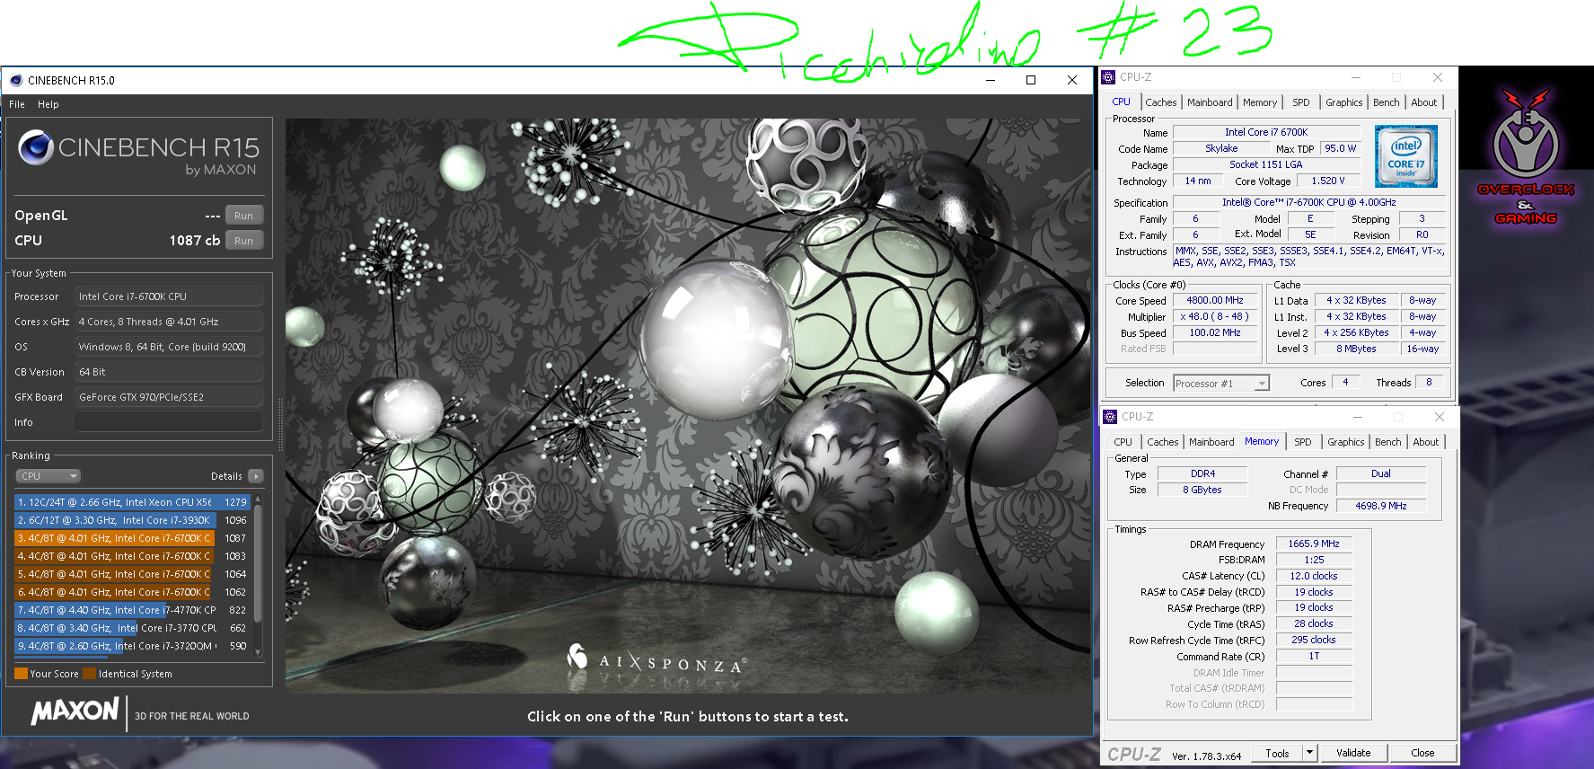Select ranking row with score 1083

click(x=132, y=556)
